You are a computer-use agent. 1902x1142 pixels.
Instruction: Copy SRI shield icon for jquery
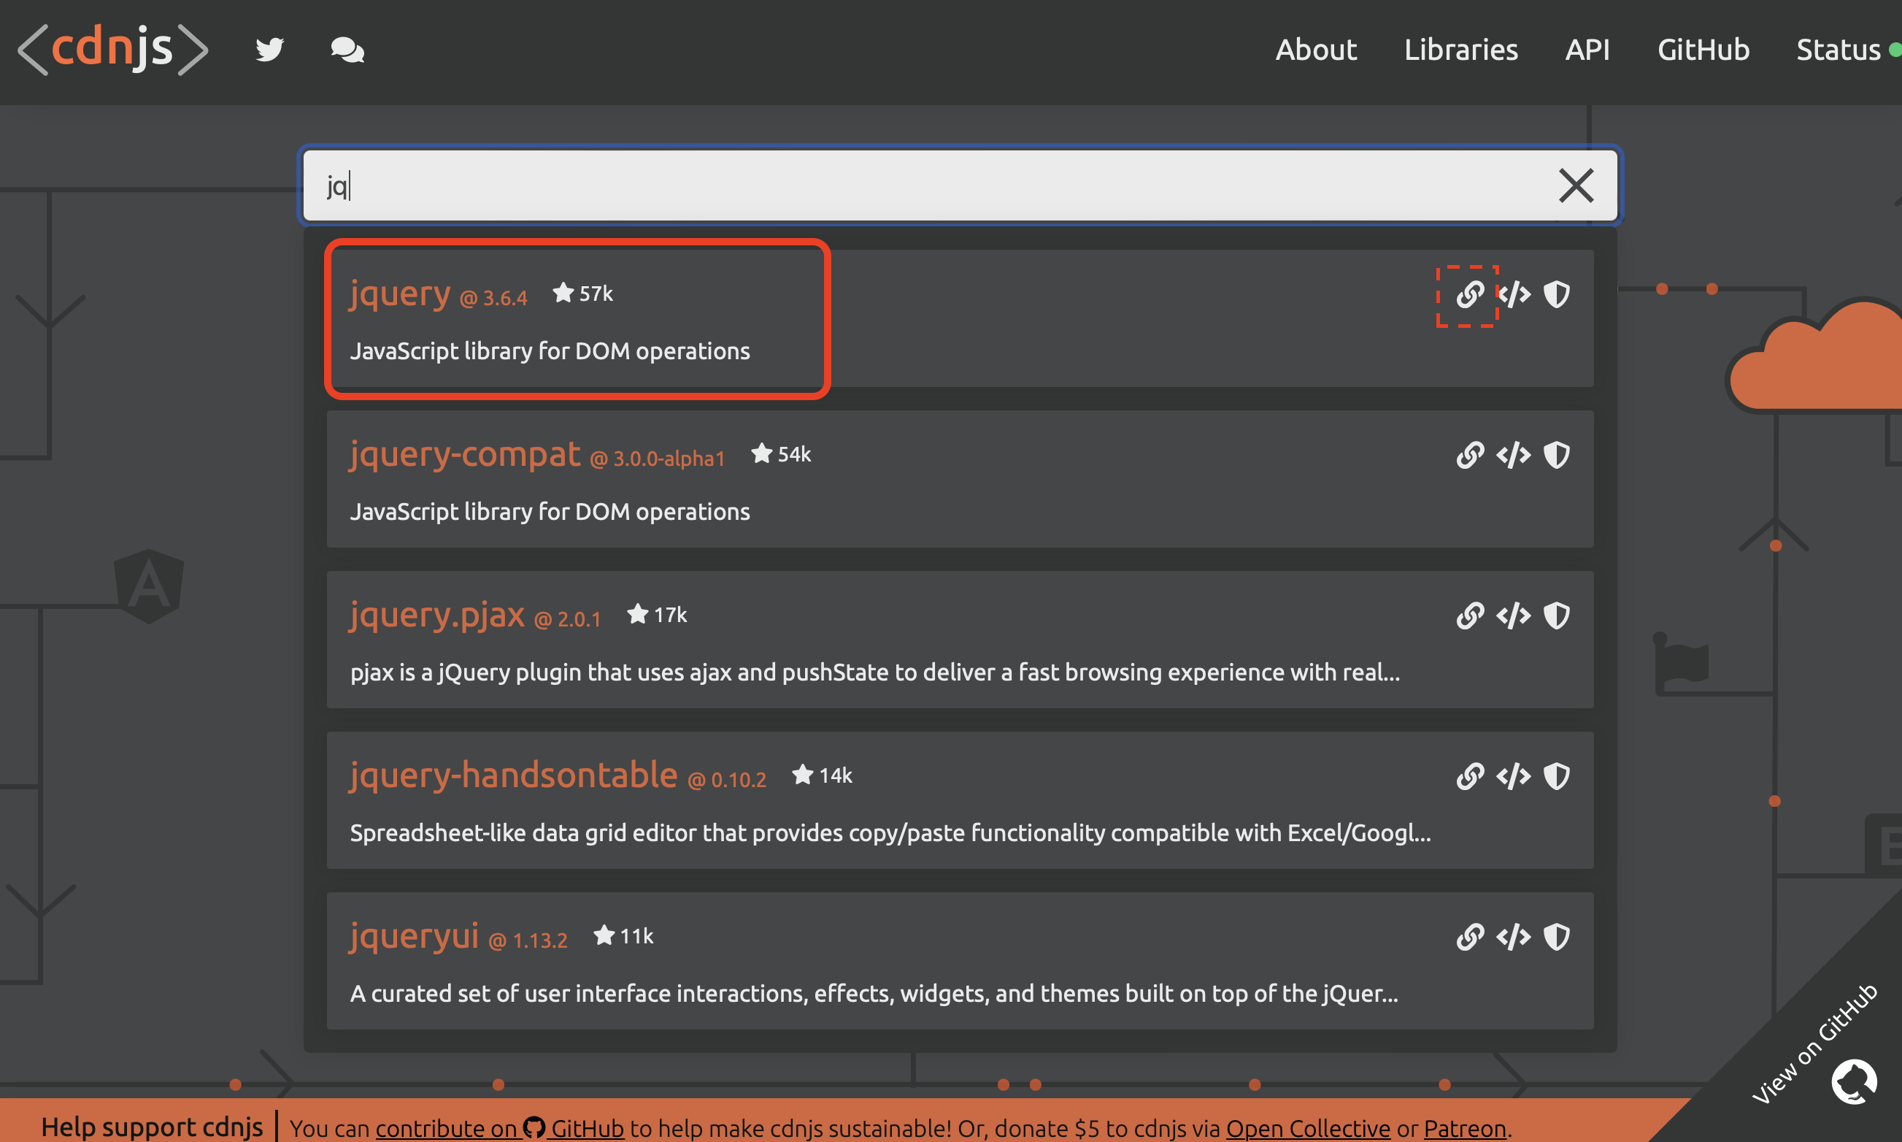pos(1557,295)
